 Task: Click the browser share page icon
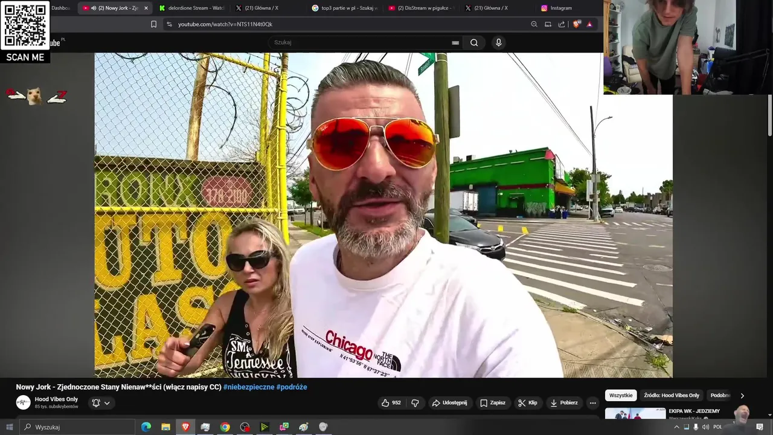[x=562, y=24]
